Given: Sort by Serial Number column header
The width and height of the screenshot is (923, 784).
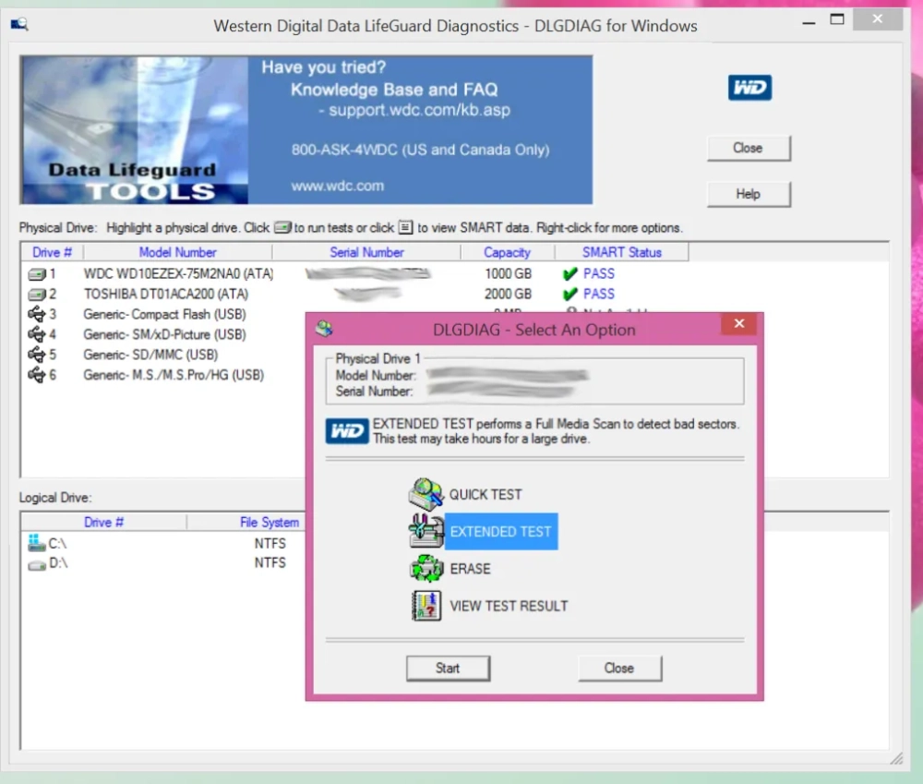Looking at the screenshot, I should [x=366, y=253].
